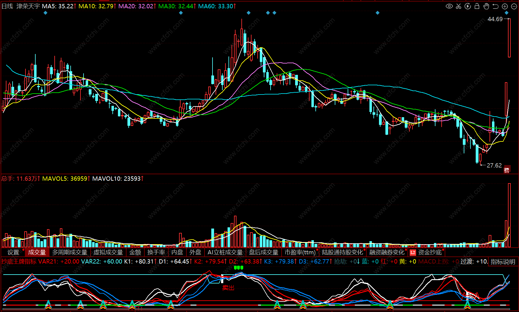The image size is (519, 312).
Task: Select the 金额 tab
Action: coord(135,252)
